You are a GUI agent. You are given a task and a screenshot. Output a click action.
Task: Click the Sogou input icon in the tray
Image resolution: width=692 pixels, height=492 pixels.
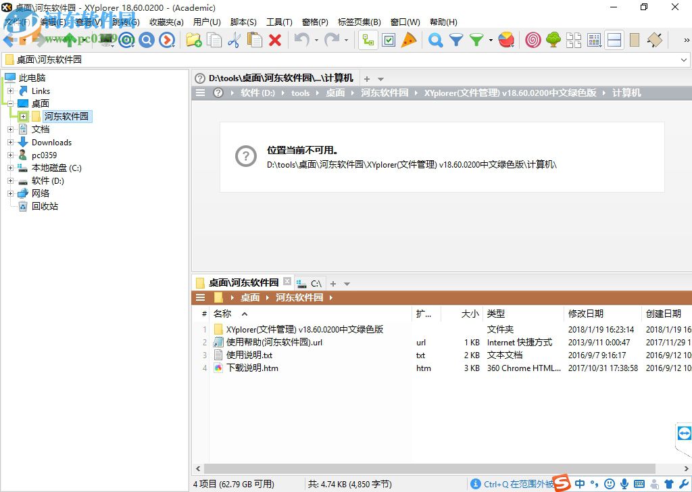[x=563, y=484]
